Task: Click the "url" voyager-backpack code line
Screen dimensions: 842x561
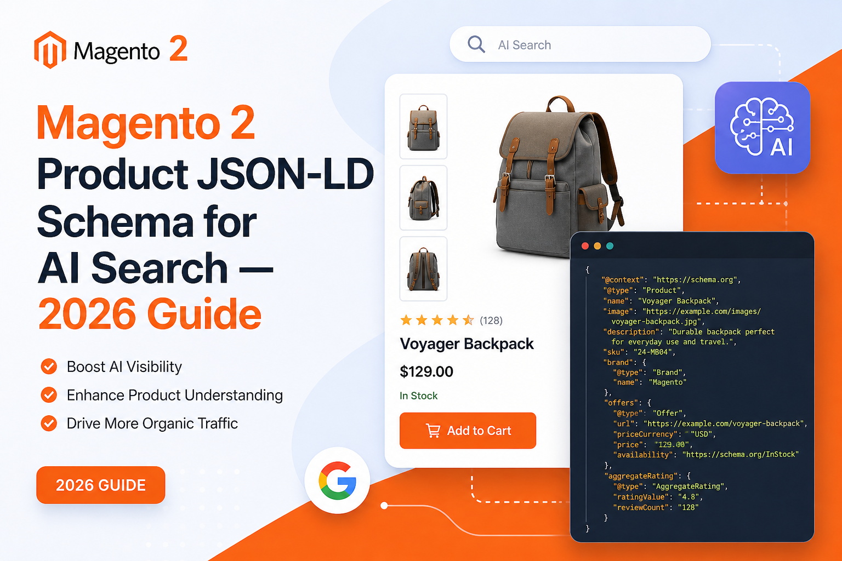Action: [710, 423]
